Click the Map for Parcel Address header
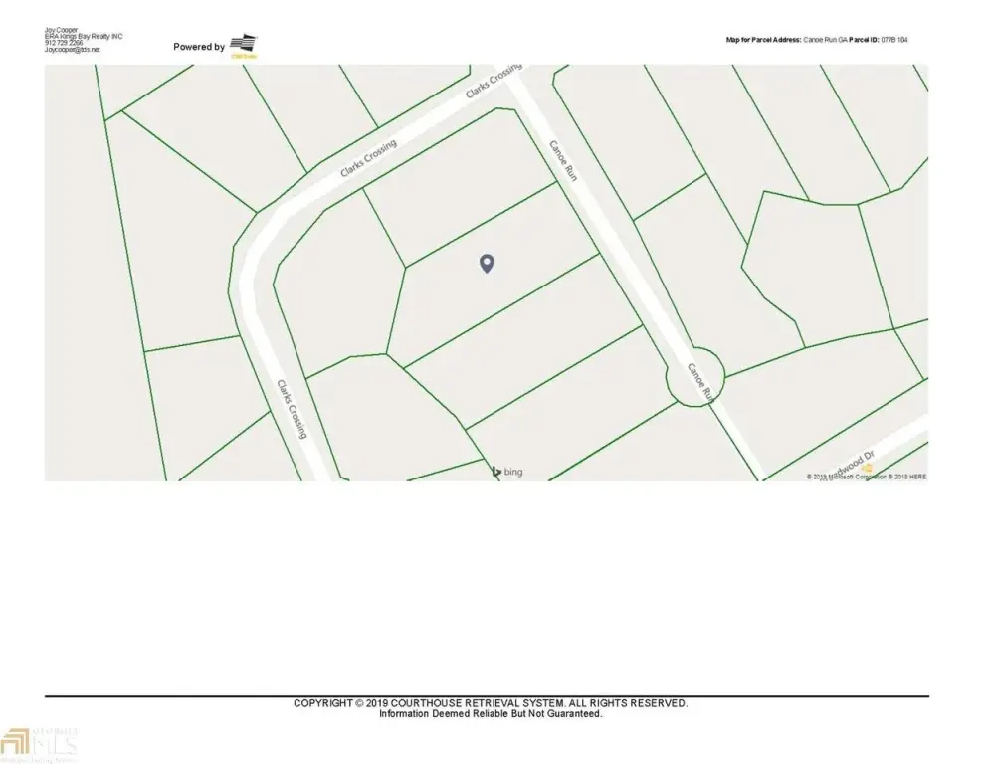 763,40
